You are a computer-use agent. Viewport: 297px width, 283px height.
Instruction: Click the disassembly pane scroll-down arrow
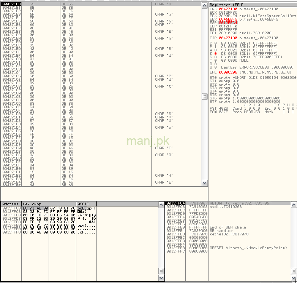point(205,183)
